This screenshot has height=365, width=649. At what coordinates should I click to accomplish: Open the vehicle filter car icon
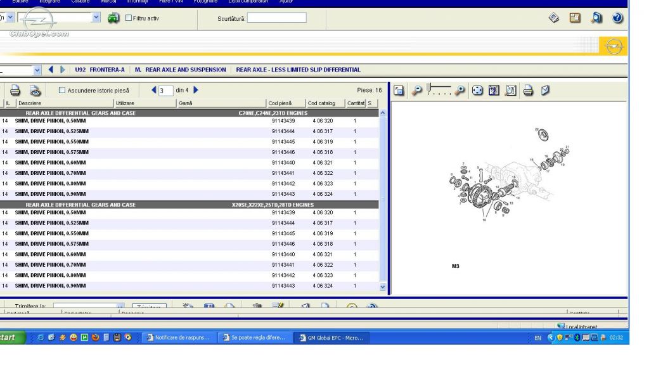113,18
